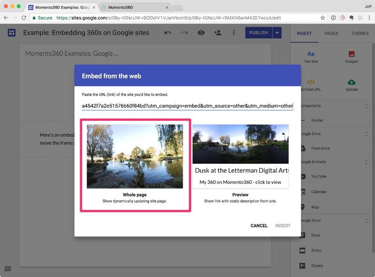
Task: Choose the From Drive option
Action: click(x=320, y=148)
